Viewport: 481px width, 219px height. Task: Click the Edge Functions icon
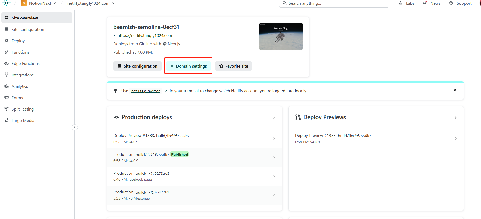click(6, 63)
